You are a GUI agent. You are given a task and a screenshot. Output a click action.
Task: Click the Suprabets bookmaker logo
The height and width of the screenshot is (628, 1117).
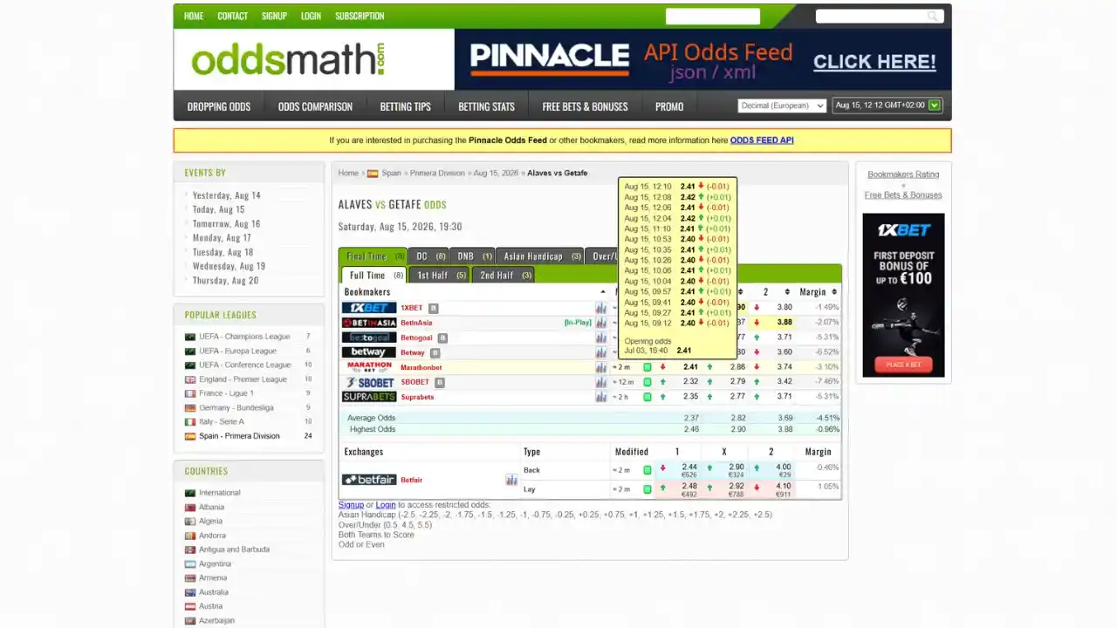tap(369, 397)
